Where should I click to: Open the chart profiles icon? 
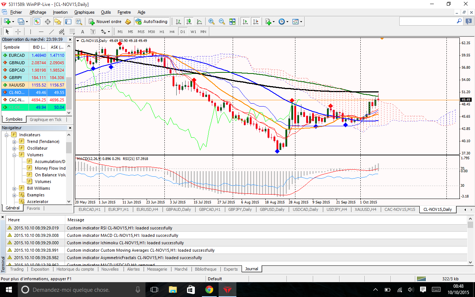point(21,22)
